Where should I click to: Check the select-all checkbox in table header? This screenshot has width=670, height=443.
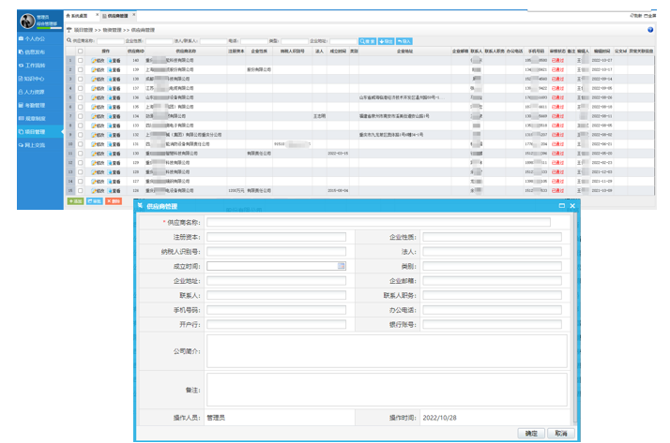pos(81,51)
